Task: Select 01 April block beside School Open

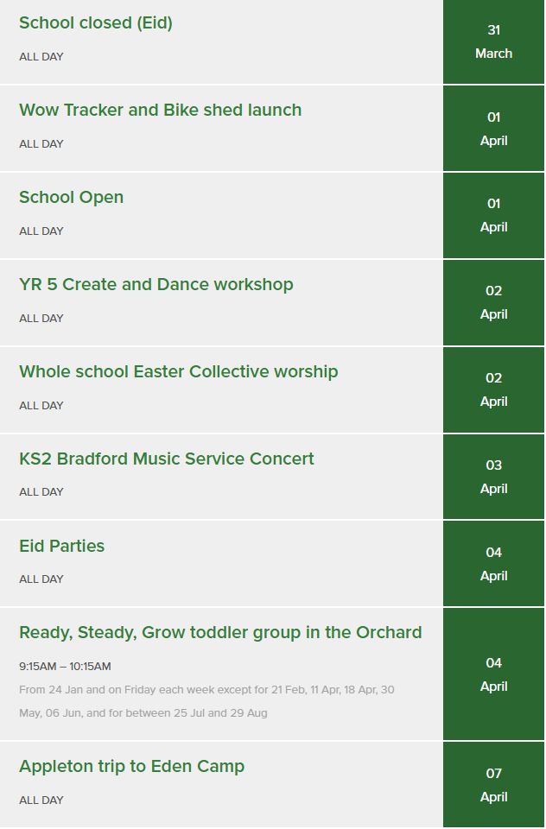Action: (493, 215)
